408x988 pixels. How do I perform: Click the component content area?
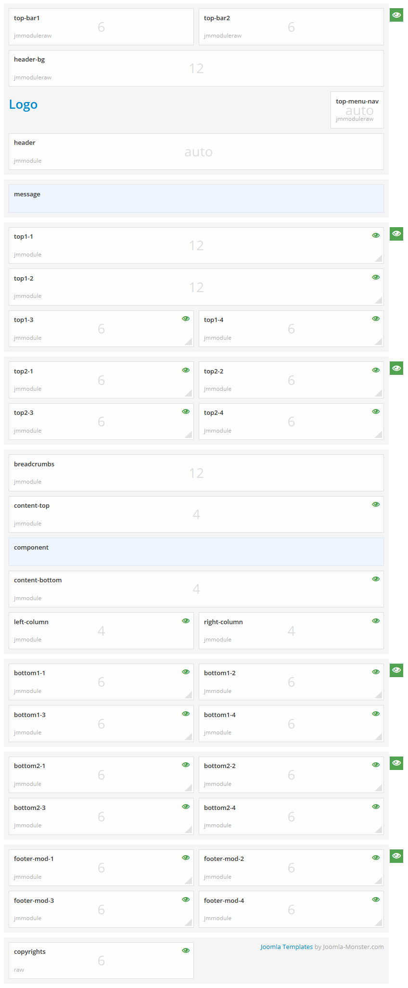(x=196, y=552)
